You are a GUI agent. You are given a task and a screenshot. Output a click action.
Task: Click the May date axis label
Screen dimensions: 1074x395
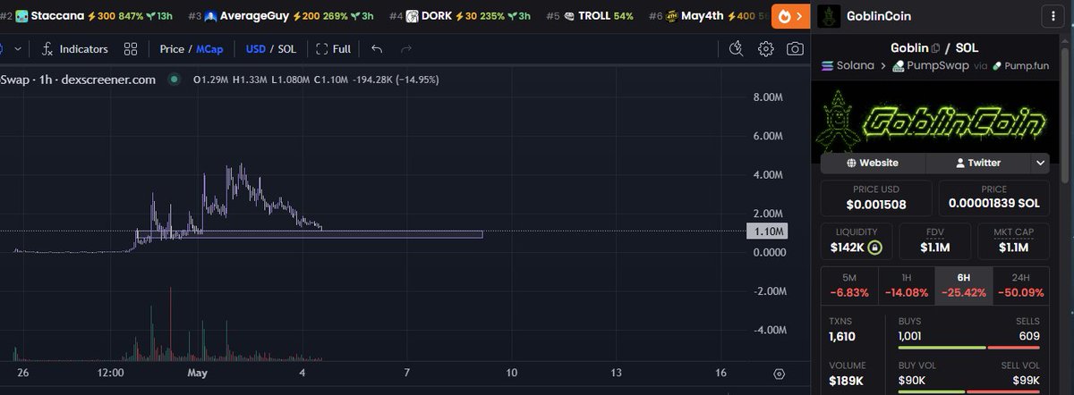[198, 372]
